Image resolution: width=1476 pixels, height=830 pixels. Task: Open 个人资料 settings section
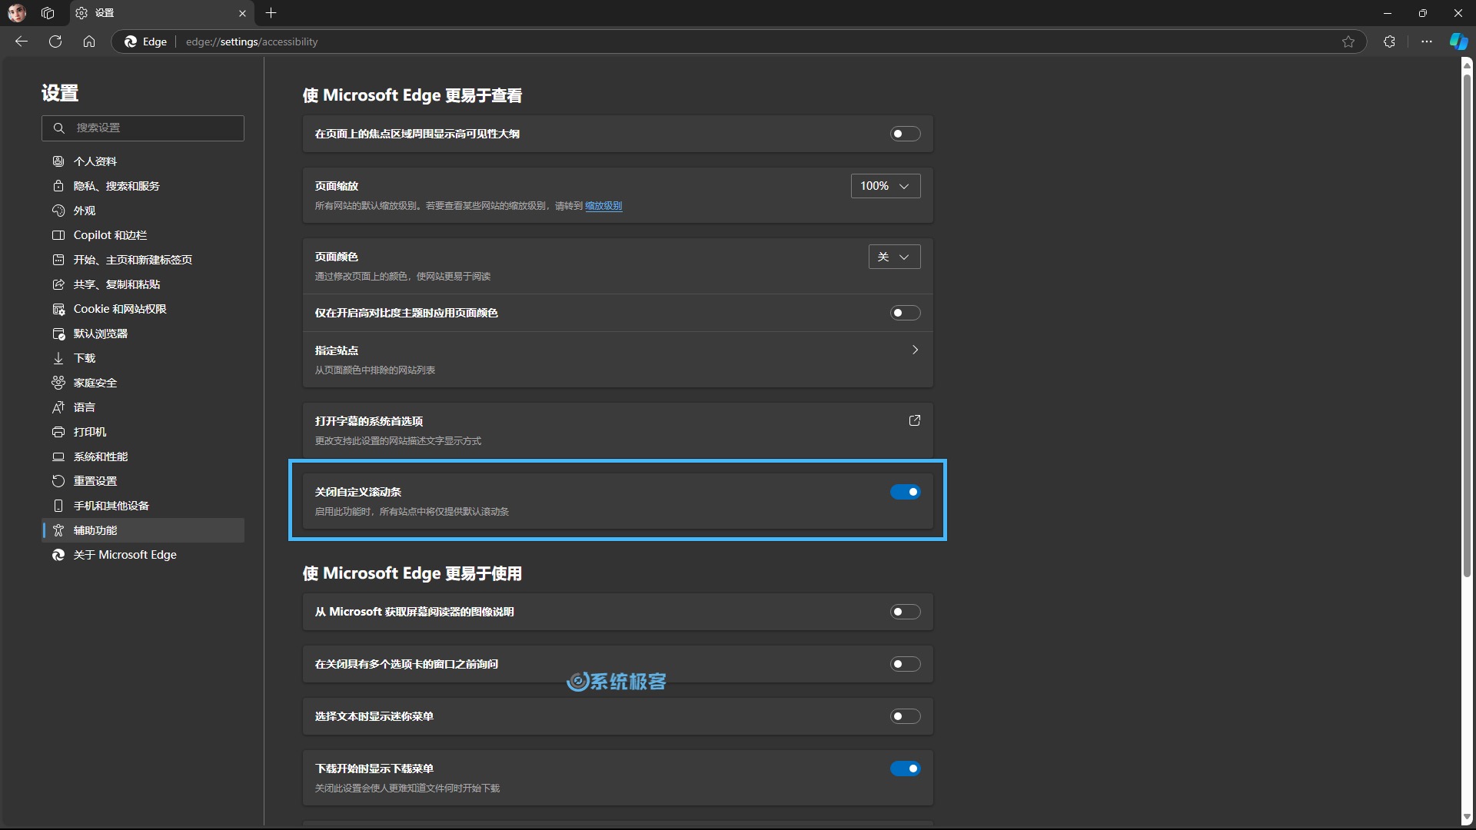(x=143, y=161)
